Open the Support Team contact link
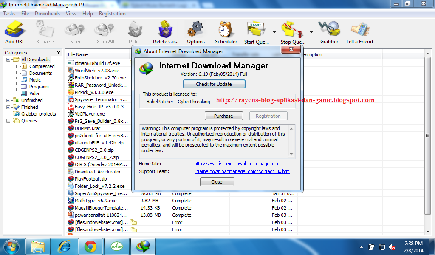 pos(243,171)
